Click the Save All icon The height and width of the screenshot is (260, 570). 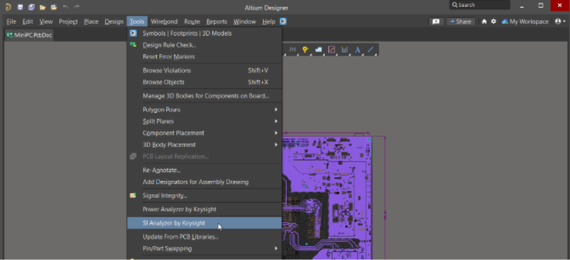[x=31, y=7]
